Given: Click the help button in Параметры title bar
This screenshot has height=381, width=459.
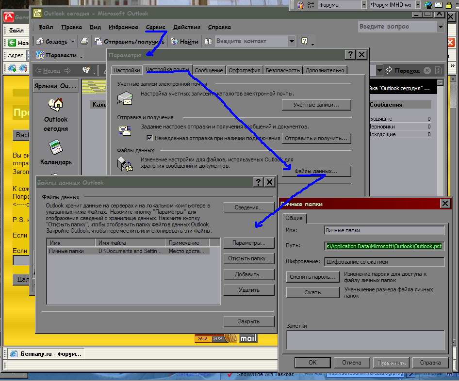Looking at the screenshot, I should [350, 55].
